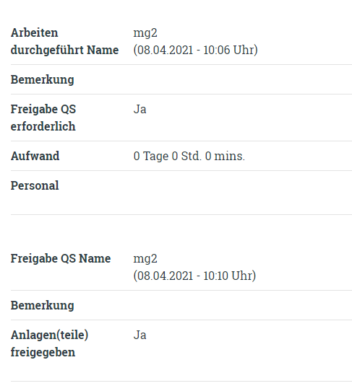Click the Ja value for Freigabe QS erforderlich

coord(139,109)
